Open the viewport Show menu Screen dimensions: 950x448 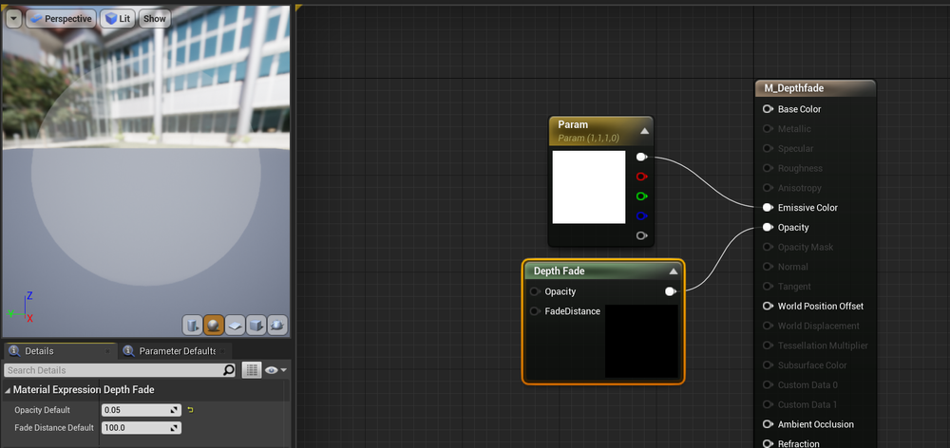tap(155, 19)
